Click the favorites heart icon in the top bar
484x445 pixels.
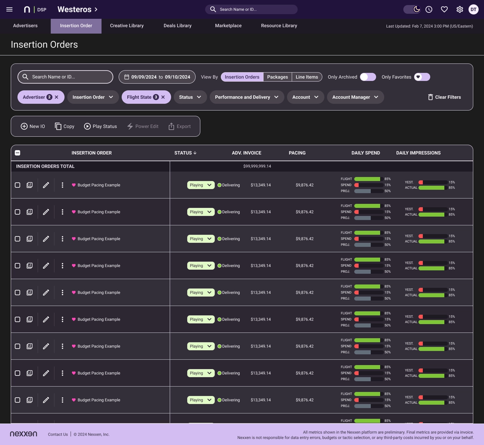(444, 9)
